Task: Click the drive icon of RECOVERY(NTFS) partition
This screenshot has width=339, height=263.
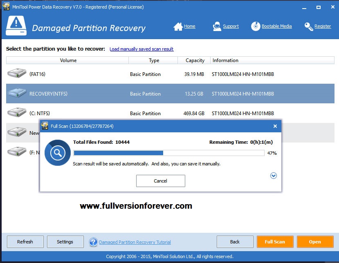Action: click(17, 93)
